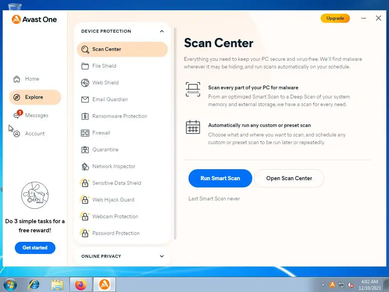Select the Explore menu item
This screenshot has height=292, width=389.
[x=35, y=97]
